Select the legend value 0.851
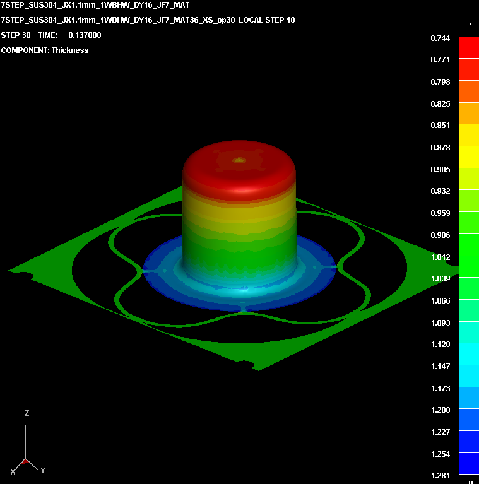Image resolution: width=479 pixels, height=484 pixels. click(x=441, y=126)
